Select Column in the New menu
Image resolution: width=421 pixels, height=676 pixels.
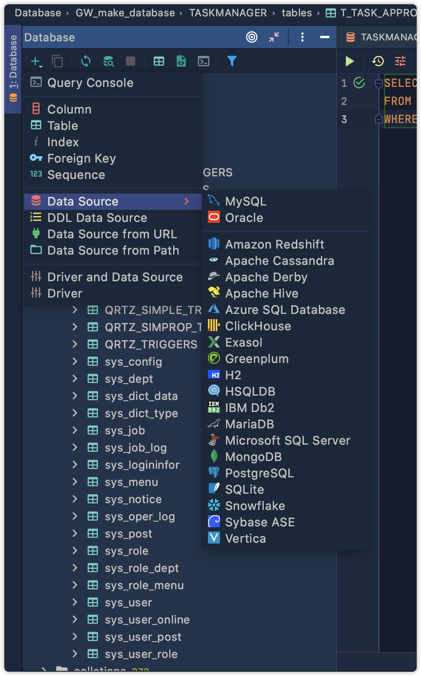pos(113,109)
